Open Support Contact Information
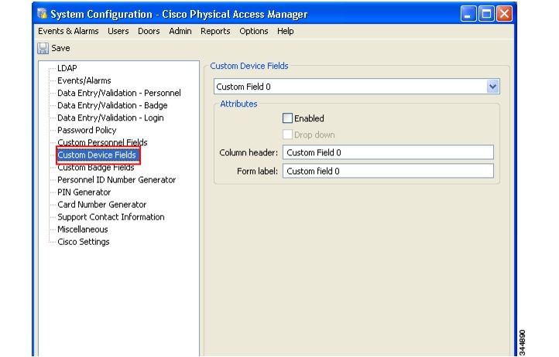Screen dimensions: 559x357 point(111,217)
